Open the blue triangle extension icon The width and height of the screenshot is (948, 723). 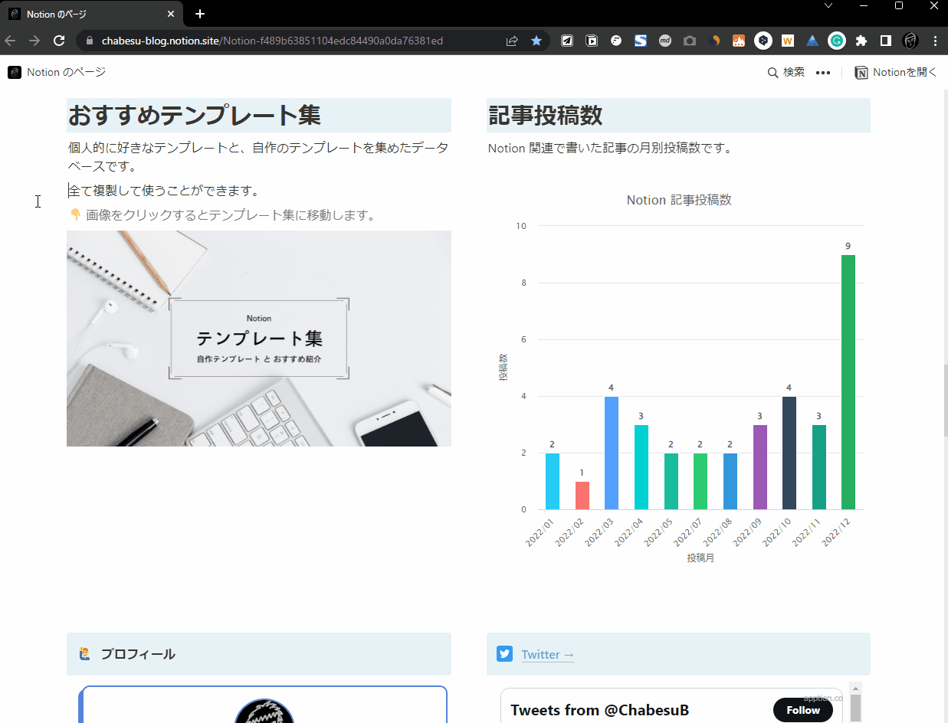pos(812,41)
